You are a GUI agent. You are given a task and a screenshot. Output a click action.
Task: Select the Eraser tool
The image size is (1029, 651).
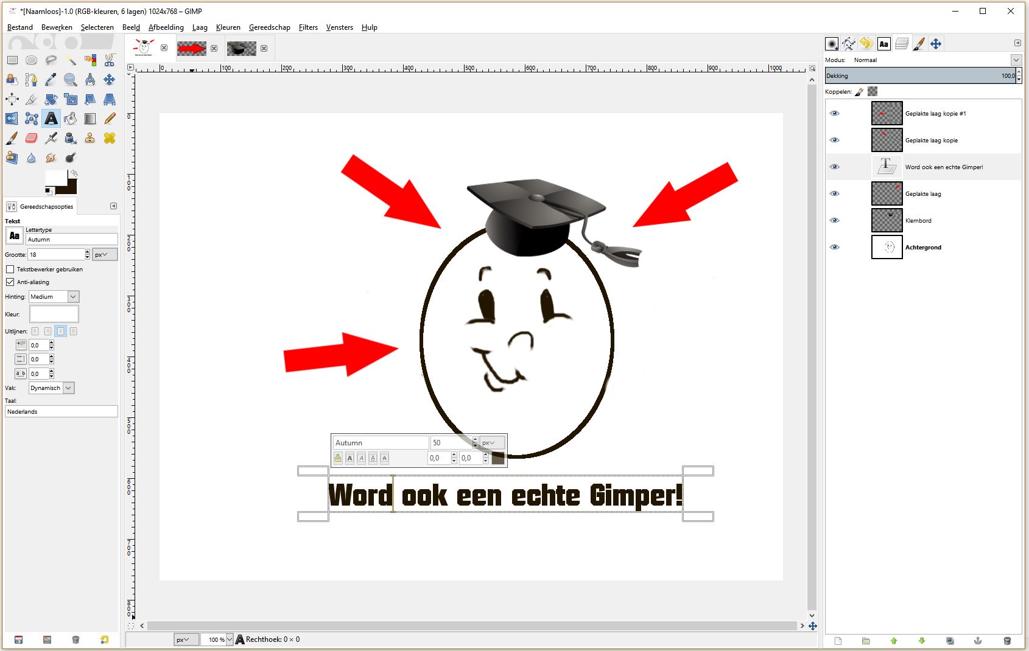(x=32, y=138)
